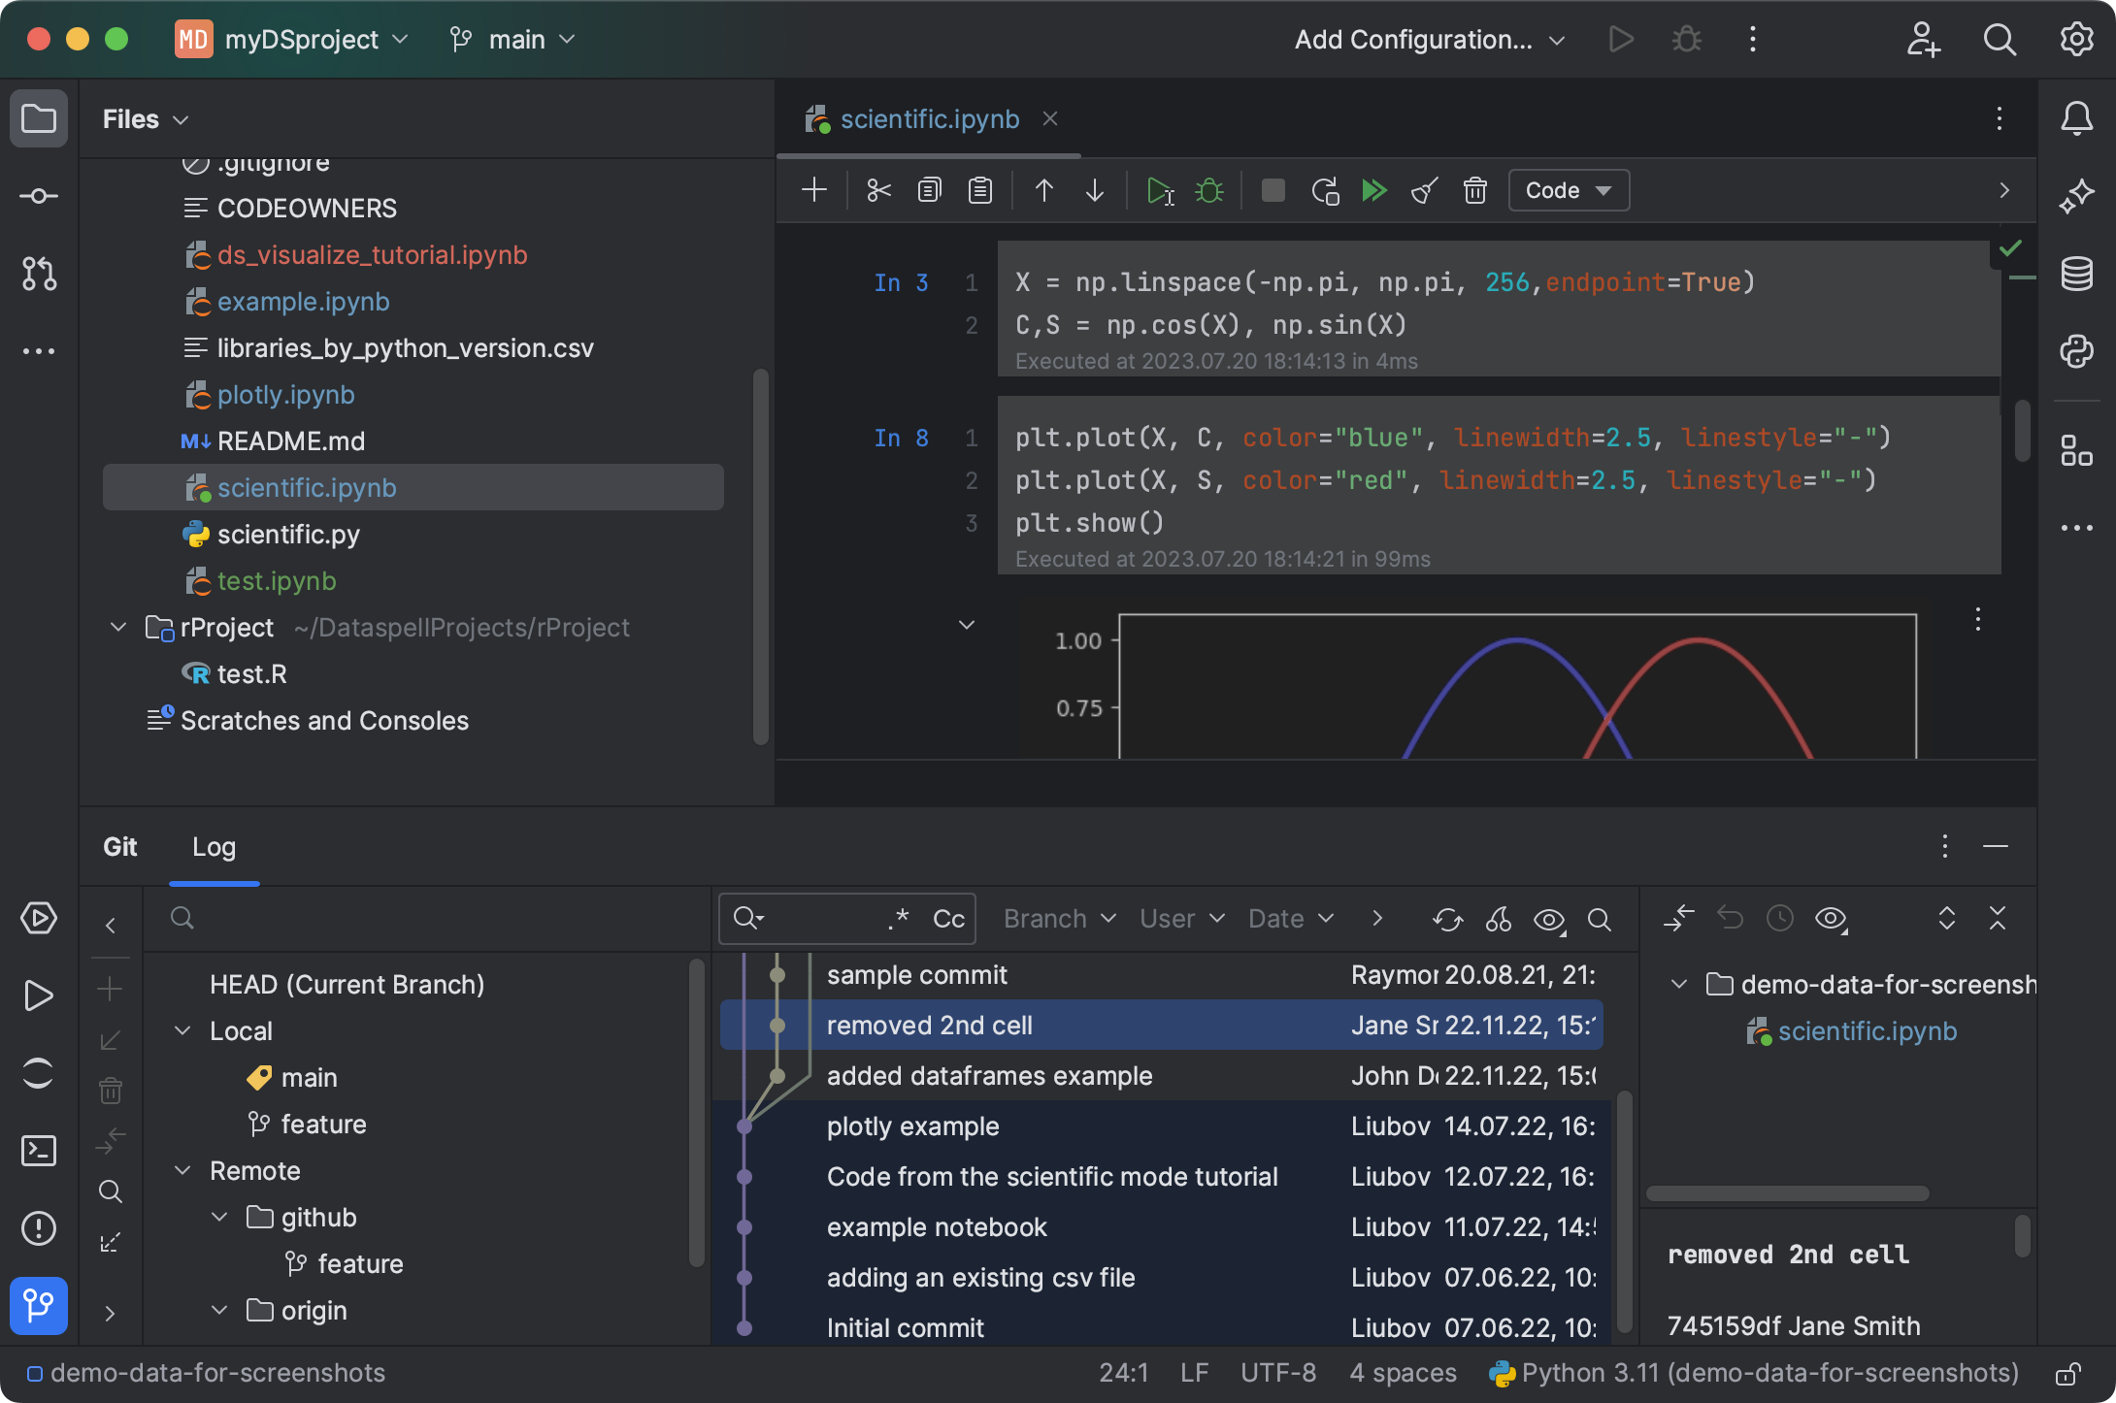Image resolution: width=2116 pixels, height=1403 pixels.
Task: Delete the selected cell with trash icon
Action: tap(1475, 190)
